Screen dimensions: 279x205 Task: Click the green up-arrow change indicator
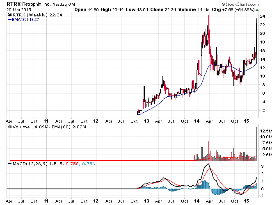(257, 10)
